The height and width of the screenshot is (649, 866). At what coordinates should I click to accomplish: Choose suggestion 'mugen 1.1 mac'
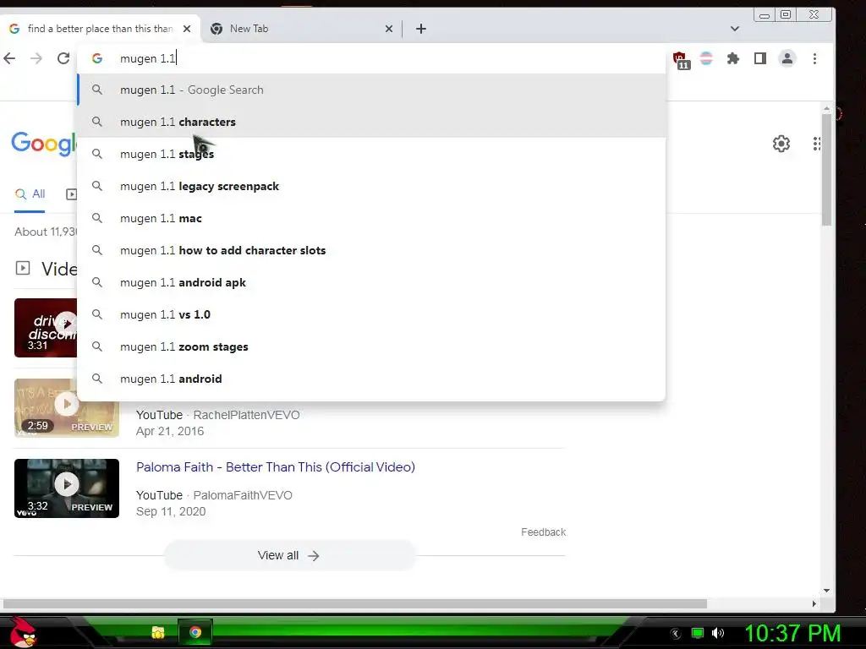click(x=372, y=219)
